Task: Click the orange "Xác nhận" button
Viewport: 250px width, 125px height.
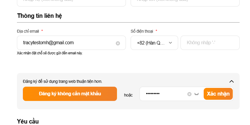Action: (x=218, y=94)
